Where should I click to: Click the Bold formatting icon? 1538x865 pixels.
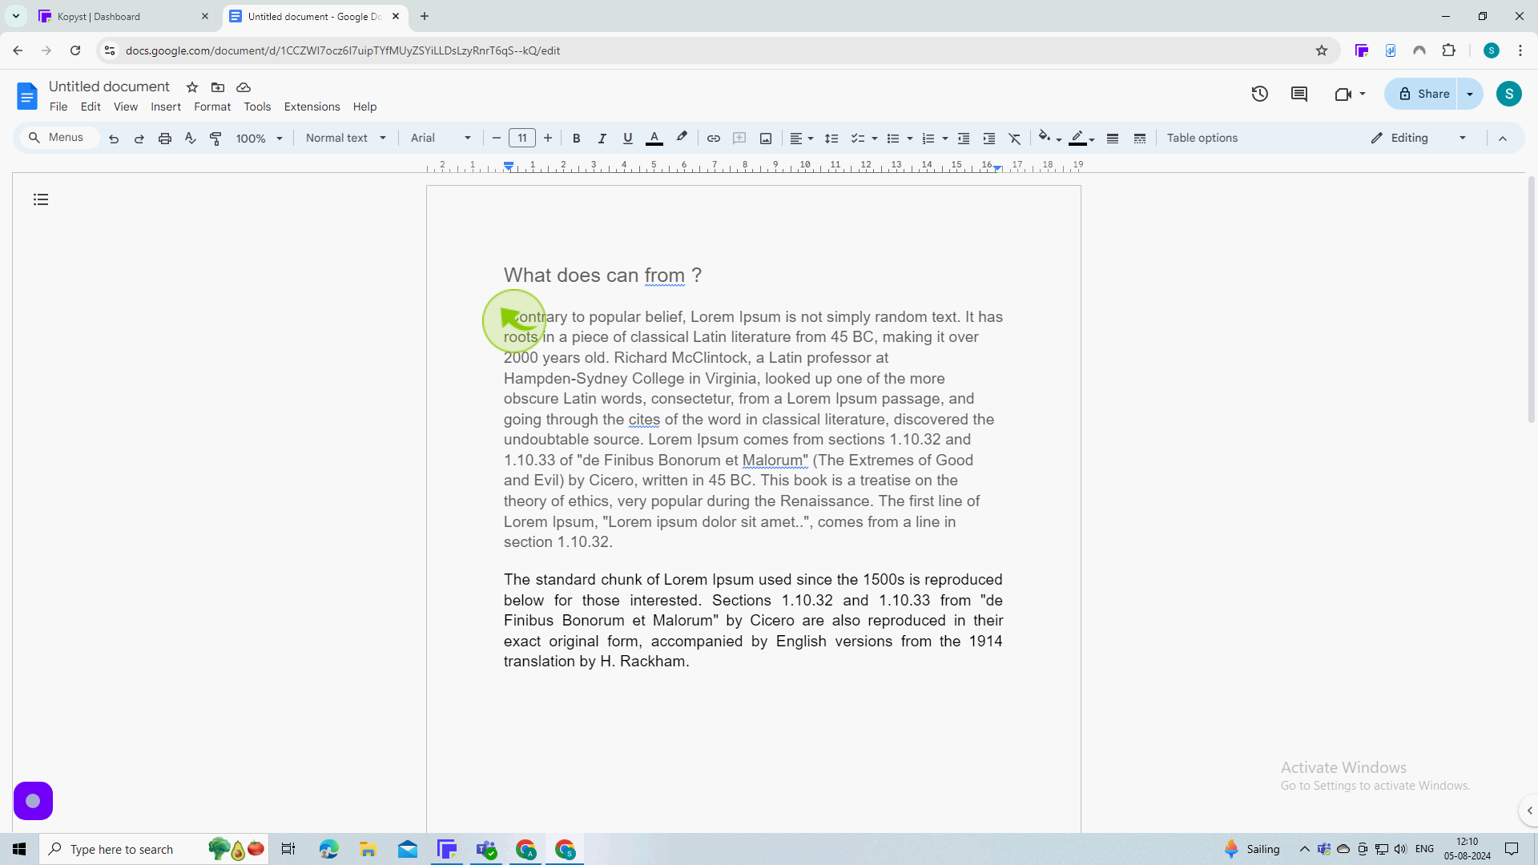(577, 139)
